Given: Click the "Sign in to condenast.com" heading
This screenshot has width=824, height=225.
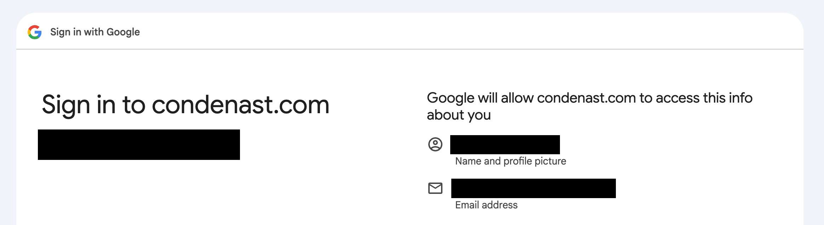Looking at the screenshot, I should tap(185, 105).
